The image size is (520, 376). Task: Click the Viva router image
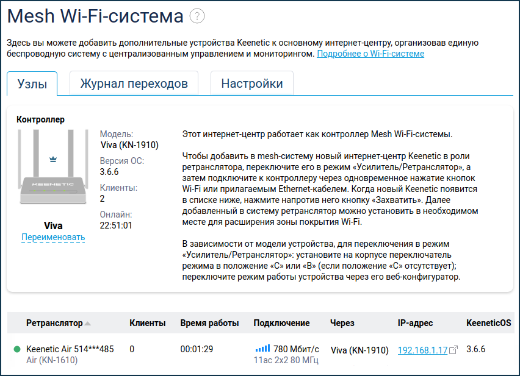click(53, 166)
